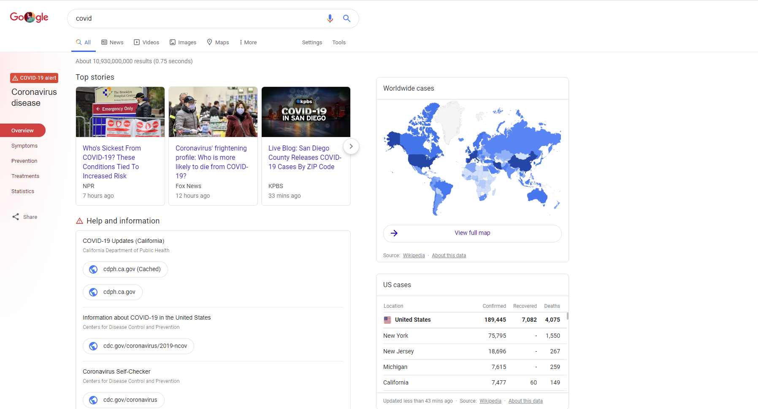The width and height of the screenshot is (758, 409).
Task: Click the globe icon beside cdc.gov/coronavirus/2019-ncov
Action: pos(93,346)
